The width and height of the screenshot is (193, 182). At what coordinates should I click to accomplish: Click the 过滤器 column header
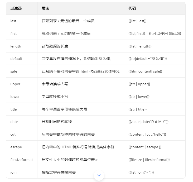[x=16, y=8]
